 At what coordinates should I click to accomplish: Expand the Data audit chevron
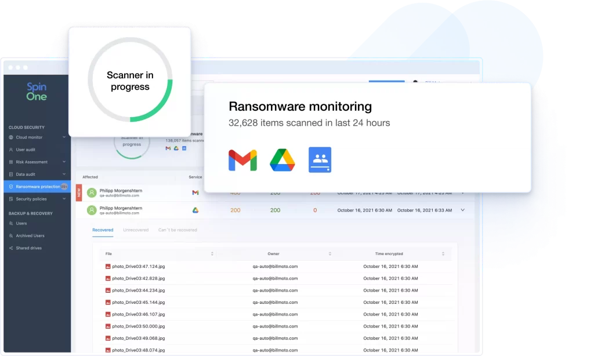click(x=64, y=174)
